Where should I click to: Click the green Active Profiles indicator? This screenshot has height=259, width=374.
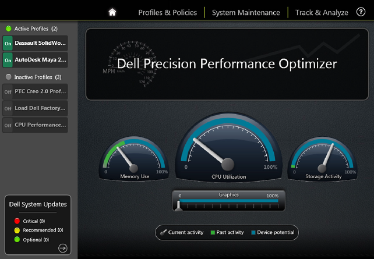point(9,29)
